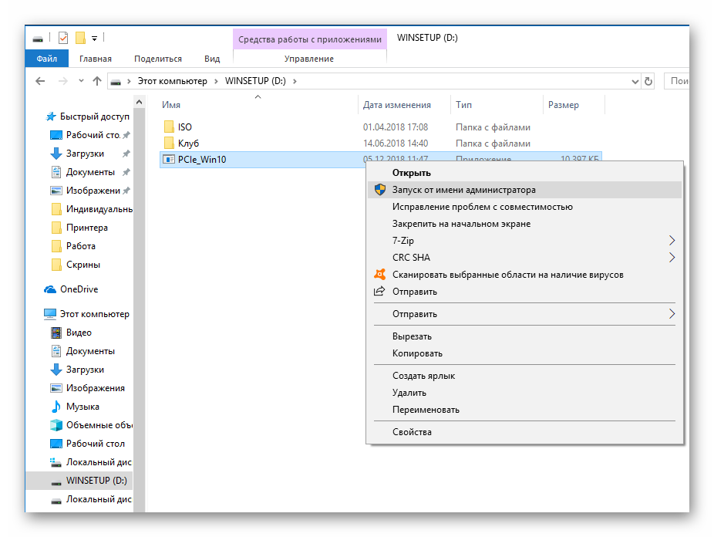Choose Копировать in the context menu
This screenshot has width=714, height=537.
pyautogui.click(x=524, y=353)
